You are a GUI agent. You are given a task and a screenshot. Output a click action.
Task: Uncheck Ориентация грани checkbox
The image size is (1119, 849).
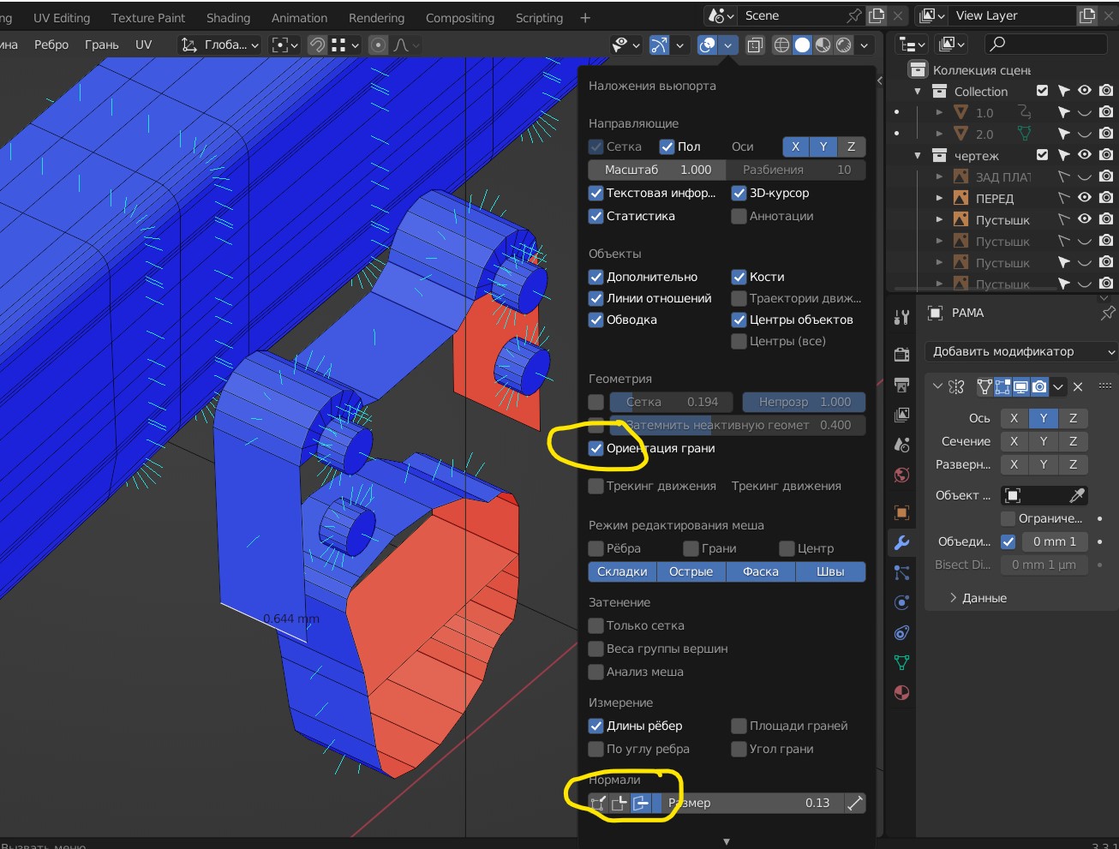pos(596,448)
